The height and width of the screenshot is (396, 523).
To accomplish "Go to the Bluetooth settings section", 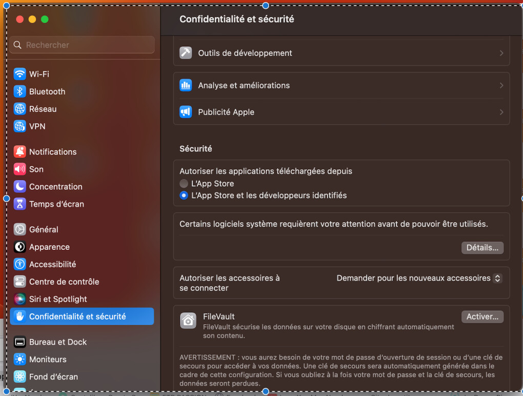I will [x=82, y=91].
